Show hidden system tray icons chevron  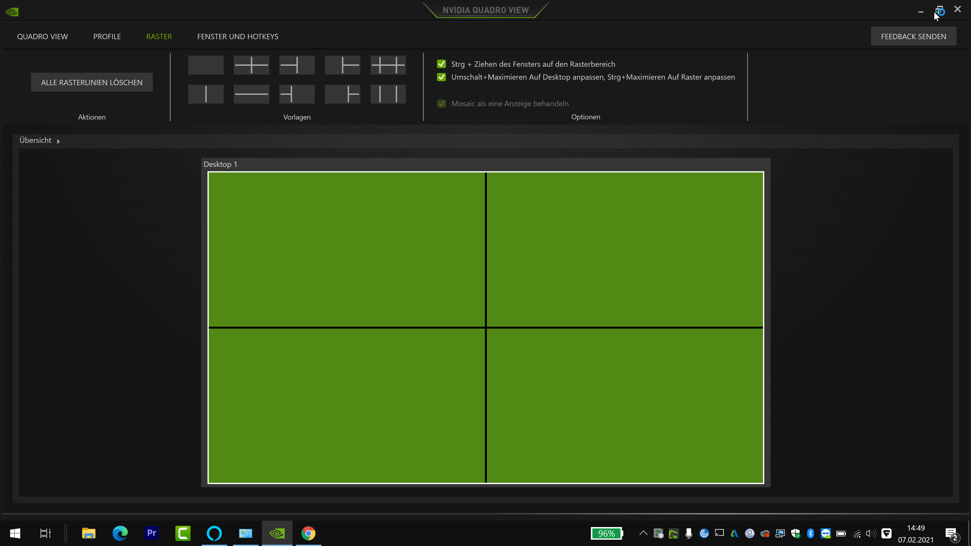coord(644,533)
